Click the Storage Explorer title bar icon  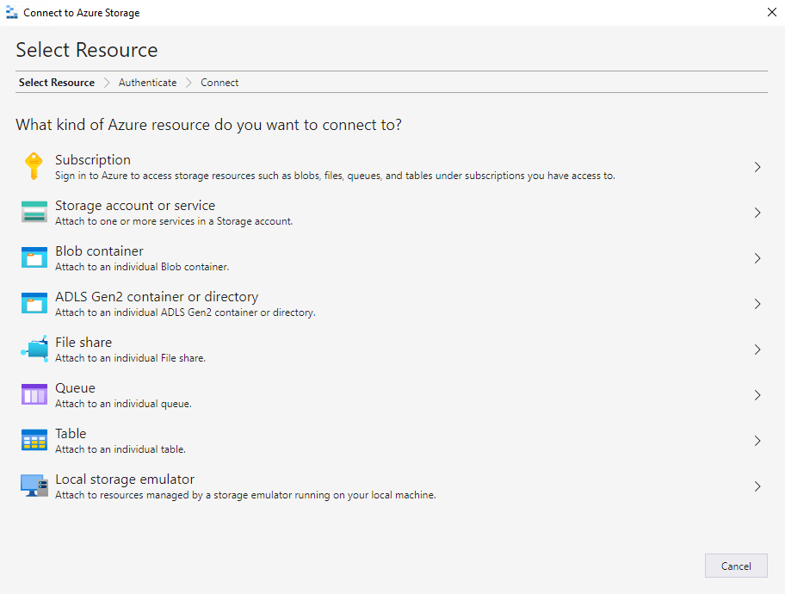pyautogui.click(x=11, y=12)
